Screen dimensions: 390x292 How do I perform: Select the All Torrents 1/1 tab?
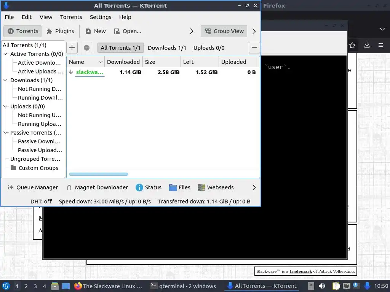pos(121,48)
